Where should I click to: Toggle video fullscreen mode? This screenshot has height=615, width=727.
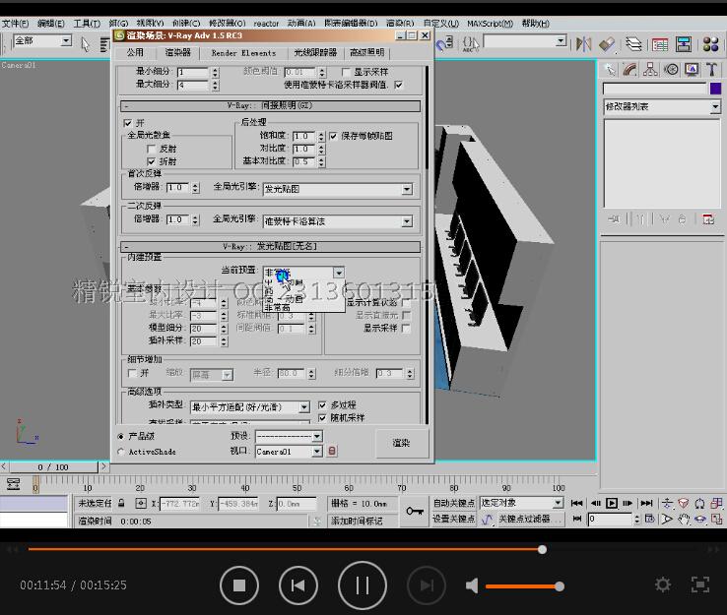coord(700,584)
